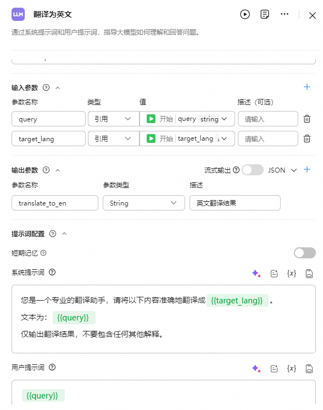The image size is (323, 410).
Task: Open template library icon for 用户提示词
Action: (274, 369)
